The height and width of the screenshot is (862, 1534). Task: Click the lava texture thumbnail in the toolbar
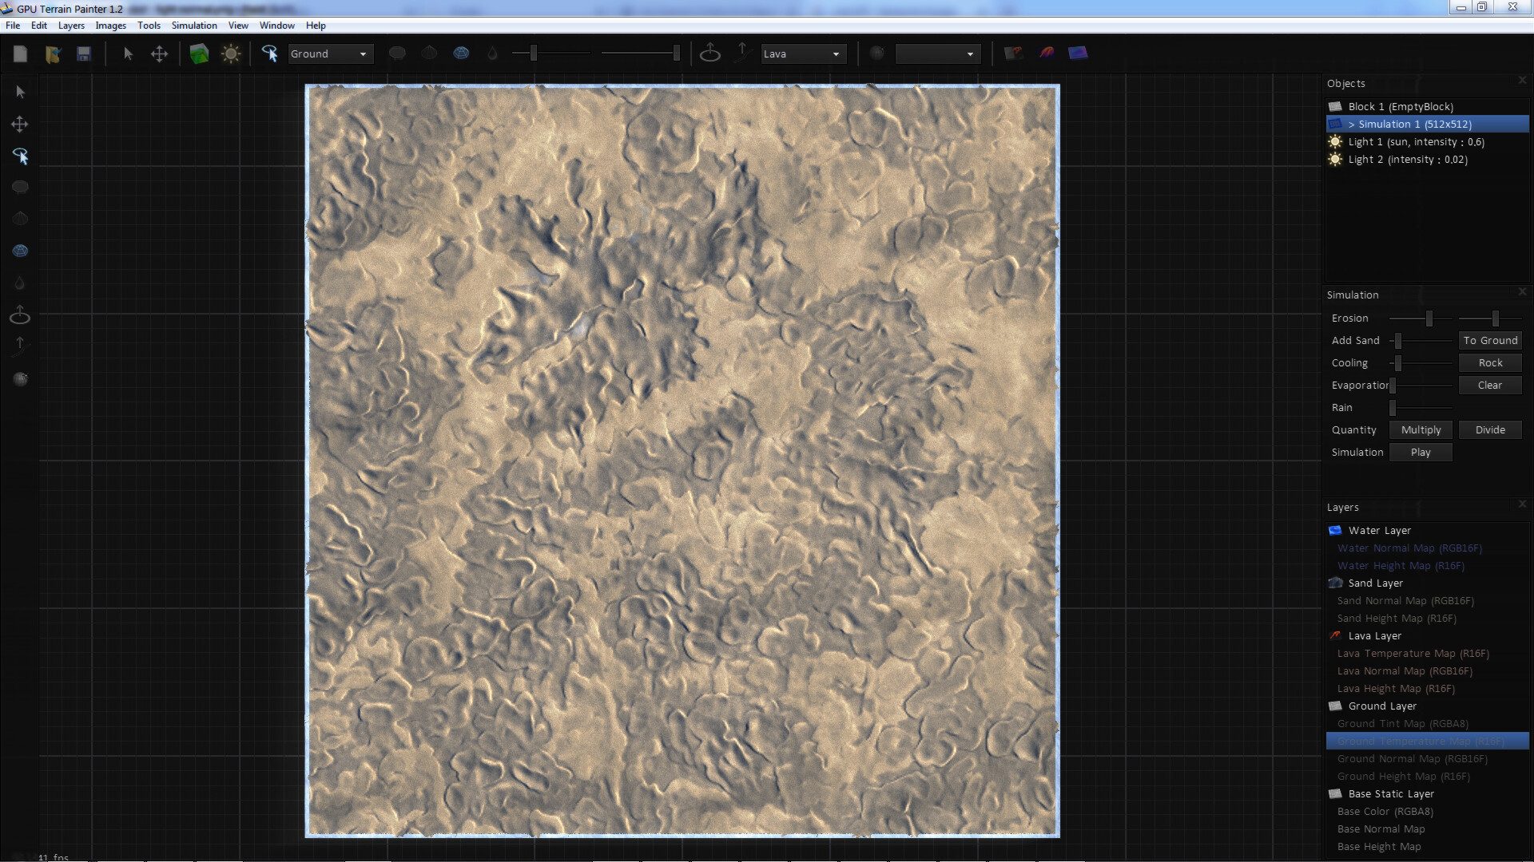click(1046, 53)
